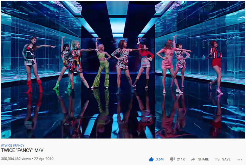Open the #TWICE hashtag link
Screen dimensions: 246x165
tap(6, 146)
